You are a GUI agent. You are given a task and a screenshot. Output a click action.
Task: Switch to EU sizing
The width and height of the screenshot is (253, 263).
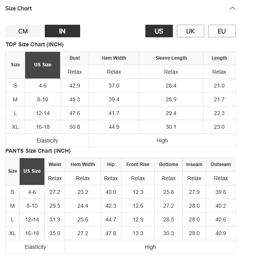pos(222,31)
